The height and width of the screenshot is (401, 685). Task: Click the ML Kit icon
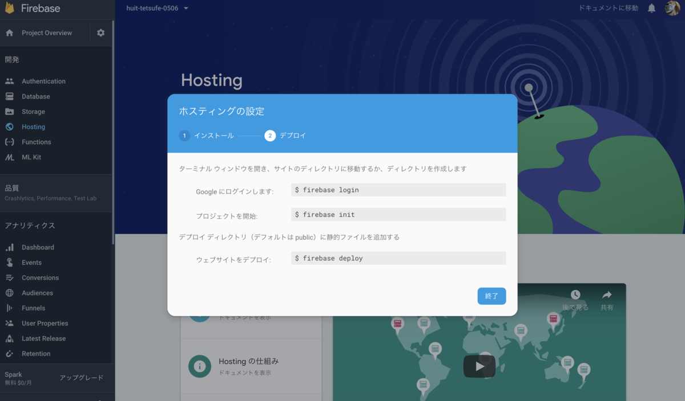click(x=9, y=157)
